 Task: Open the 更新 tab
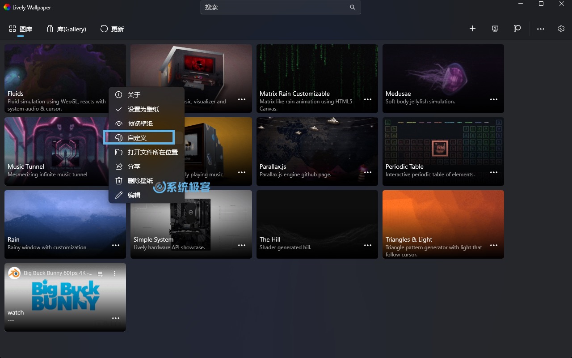pyautogui.click(x=112, y=29)
